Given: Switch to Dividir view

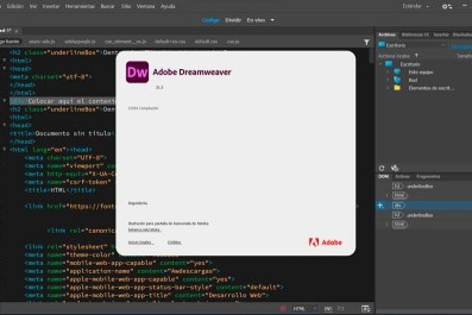Looking at the screenshot, I should click(233, 20).
